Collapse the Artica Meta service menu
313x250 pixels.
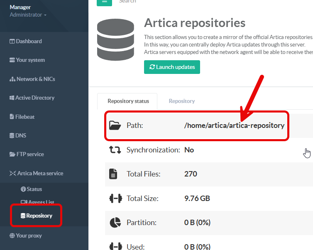click(40, 173)
